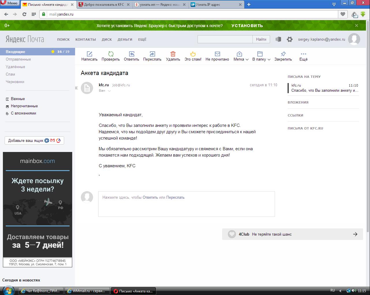
Task: Open the ПОИСК header link
Action: point(63,40)
